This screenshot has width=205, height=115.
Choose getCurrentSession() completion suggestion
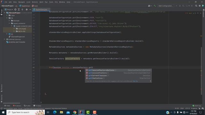click(118, 75)
